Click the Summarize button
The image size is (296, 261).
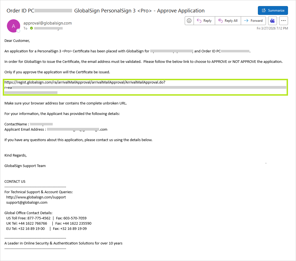click(x=273, y=10)
